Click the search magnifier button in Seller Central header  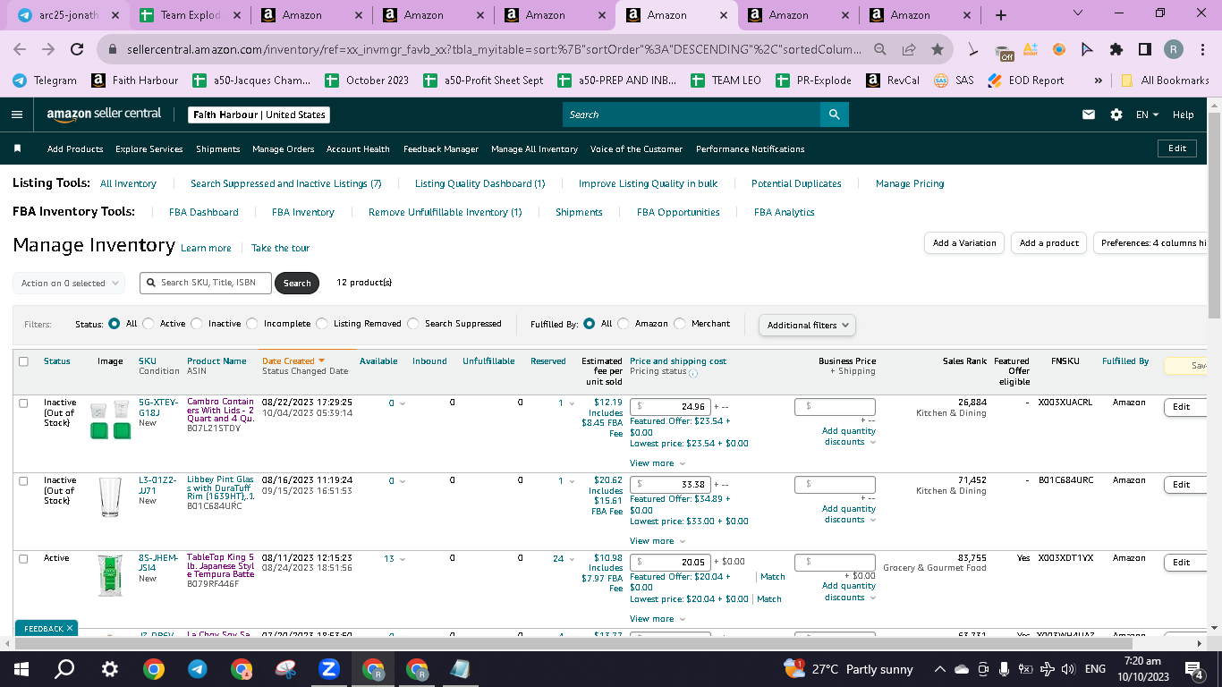coord(834,114)
